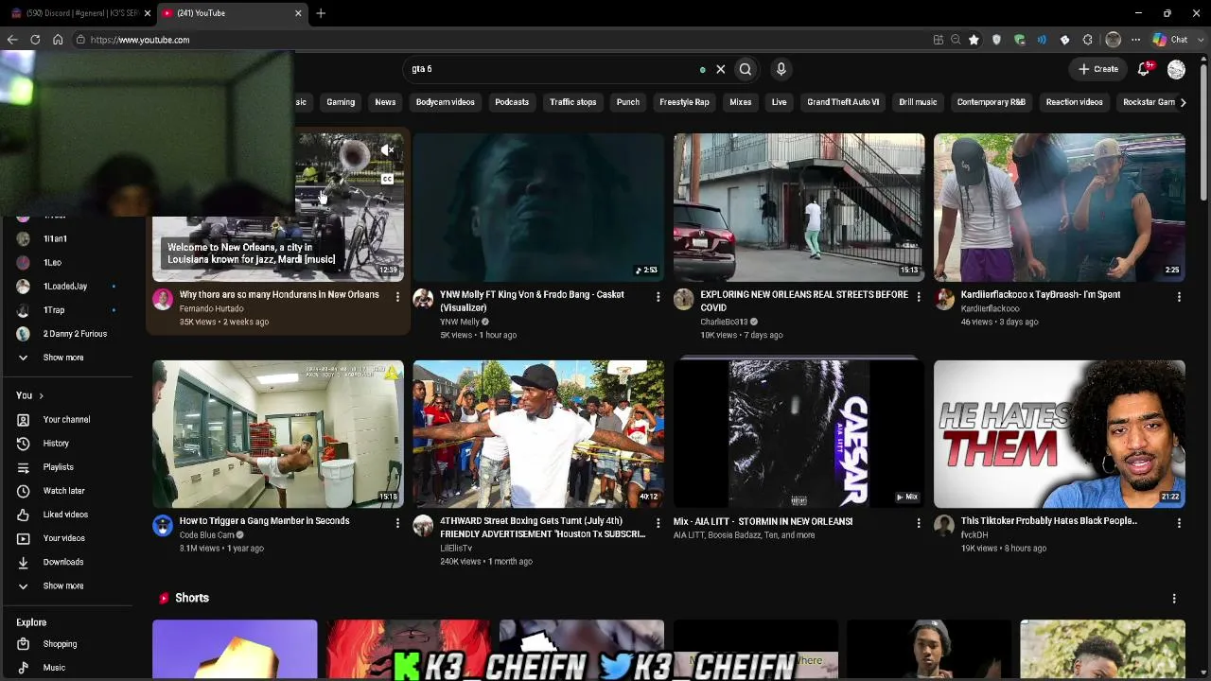The image size is (1211, 681).
Task: Open the 1LoadedJay subscription
Action: click(66, 287)
